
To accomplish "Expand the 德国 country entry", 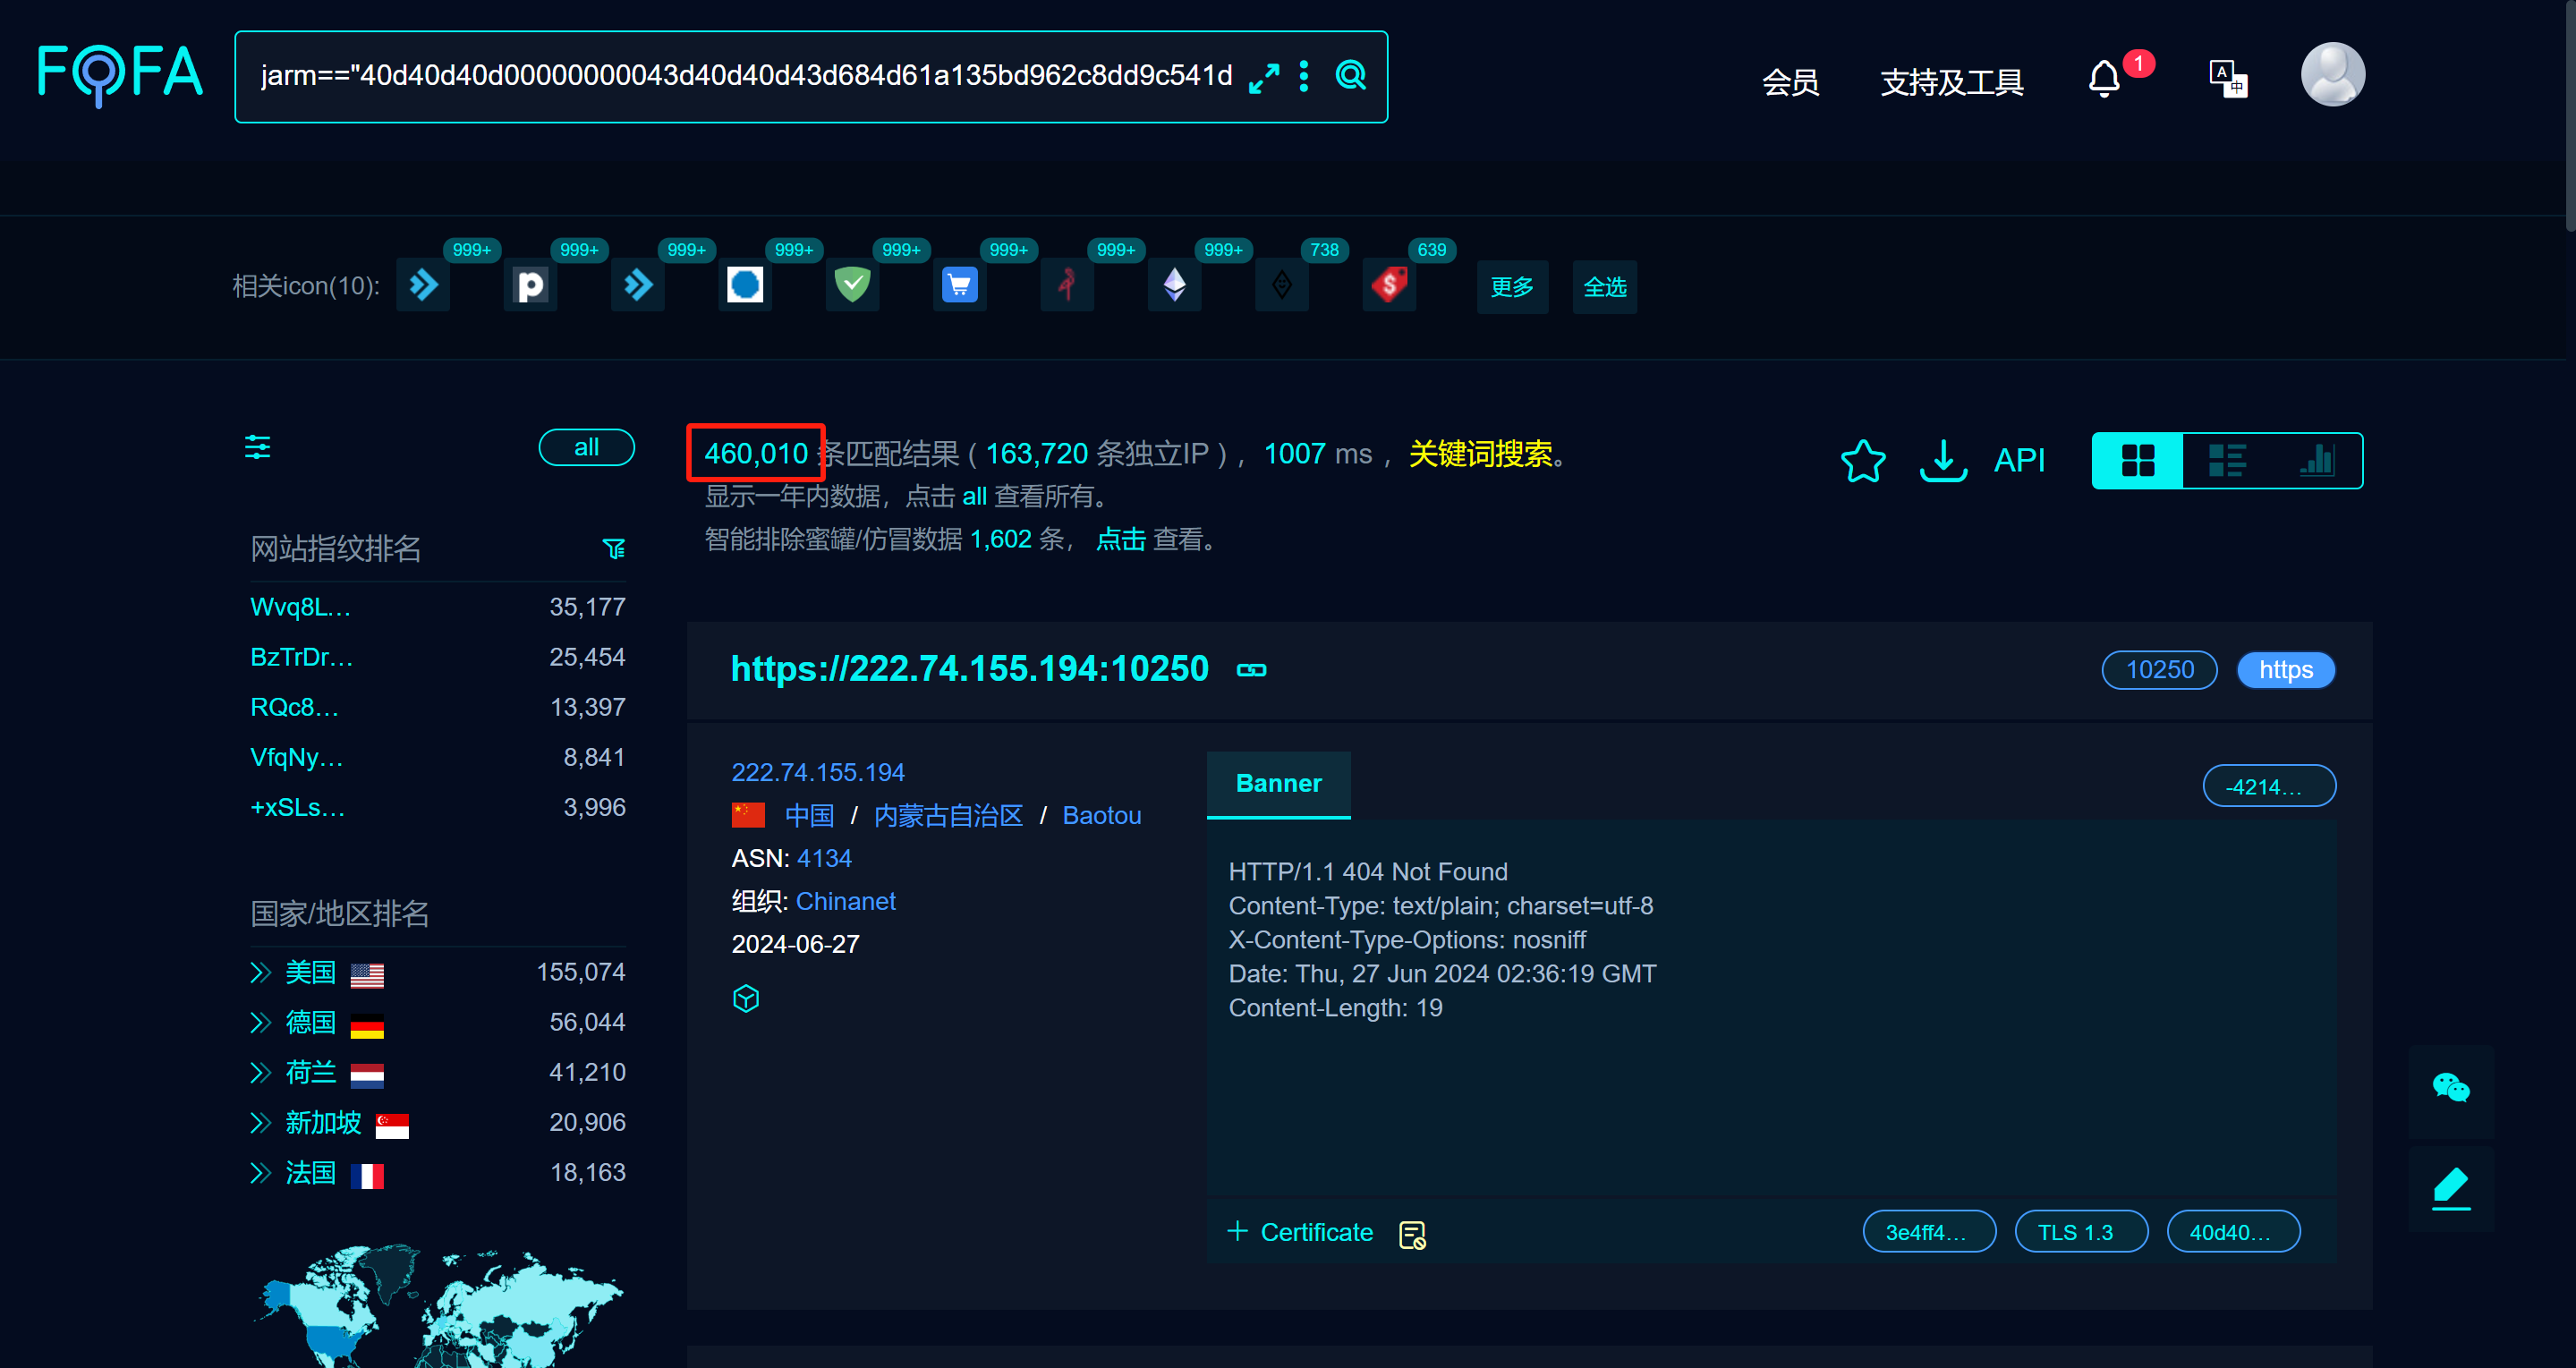I will click(260, 1023).
